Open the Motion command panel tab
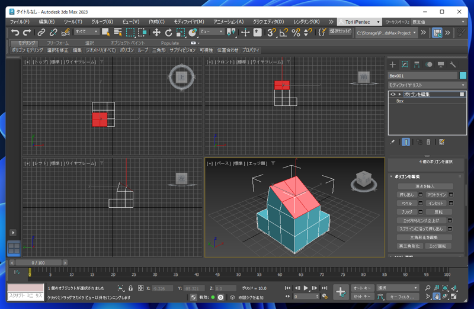Viewport: 474px width, 309px height. click(x=428, y=65)
